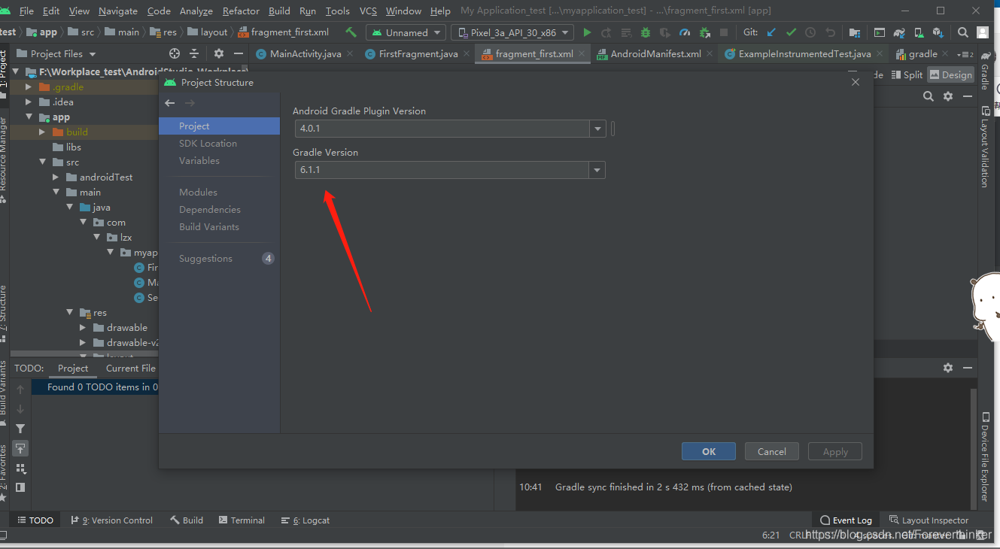Open the Gradle Version dropdown
The image size is (1000, 549).
click(x=597, y=169)
